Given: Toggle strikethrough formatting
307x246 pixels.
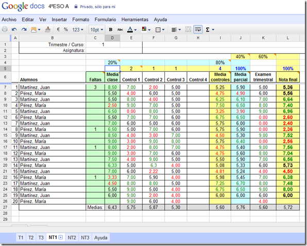Looking at the screenshot, I should coord(120,30).
